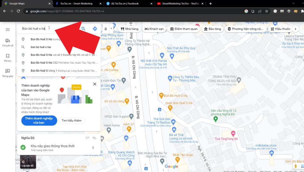304x172 pixels.
Task: Filter by Khách sạn category chip
Action: pyautogui.click(x=154, y=29)
